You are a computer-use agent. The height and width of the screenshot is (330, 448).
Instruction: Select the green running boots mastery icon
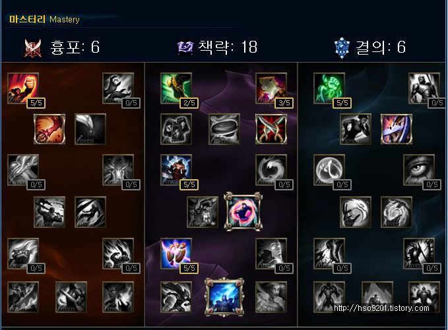pos(176,88)
